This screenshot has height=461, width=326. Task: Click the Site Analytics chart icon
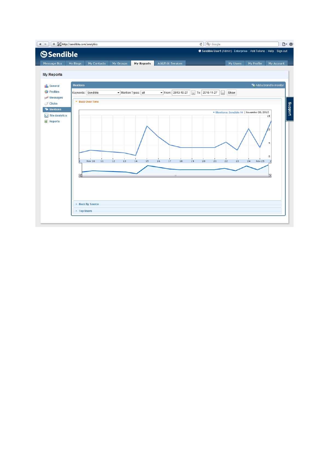[x=47, y=116]
